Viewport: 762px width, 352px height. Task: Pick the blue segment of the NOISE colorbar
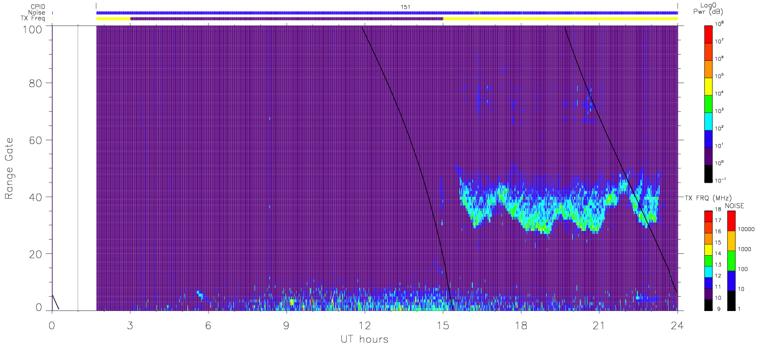click(731, 280)
